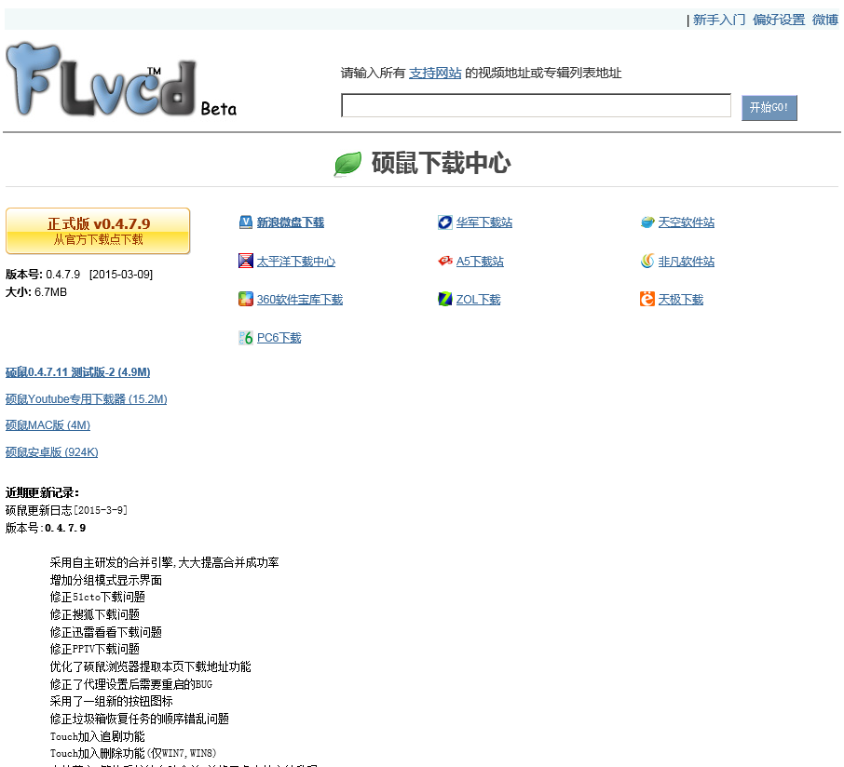
Task: Click the Pacific download center icon
Action: pos(245,261)
